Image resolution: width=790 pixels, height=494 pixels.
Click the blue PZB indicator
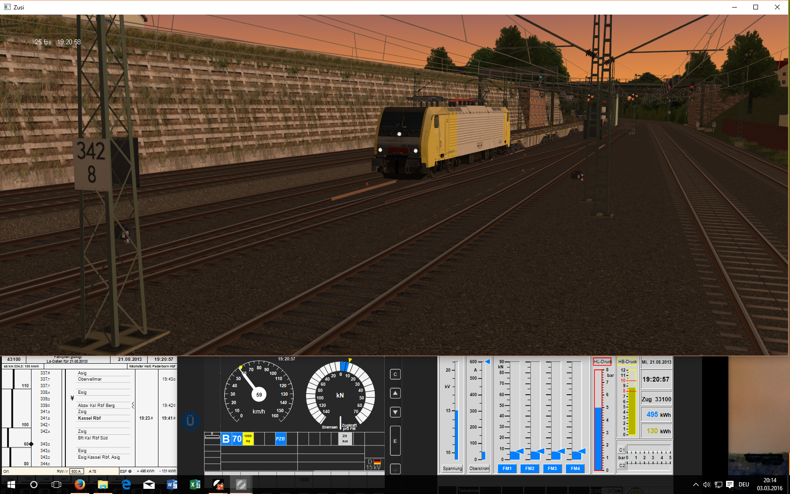[x=280, y=439]
